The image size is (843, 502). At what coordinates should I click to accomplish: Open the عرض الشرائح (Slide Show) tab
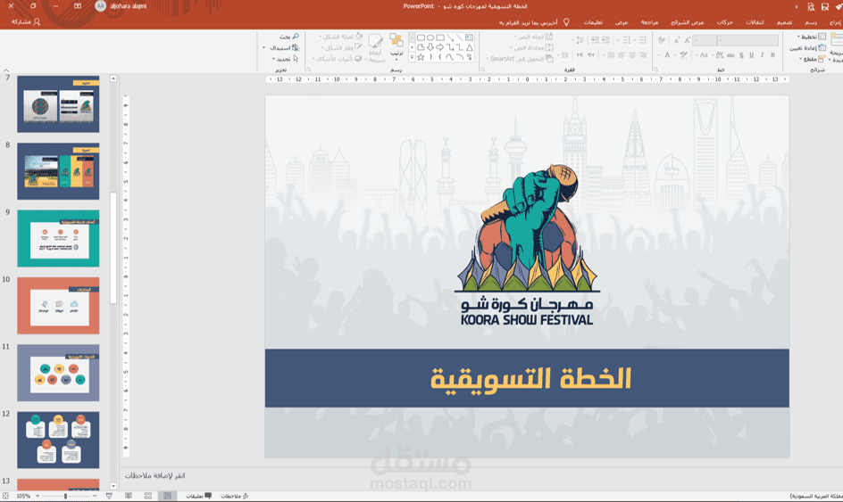(x=688, y=22)
